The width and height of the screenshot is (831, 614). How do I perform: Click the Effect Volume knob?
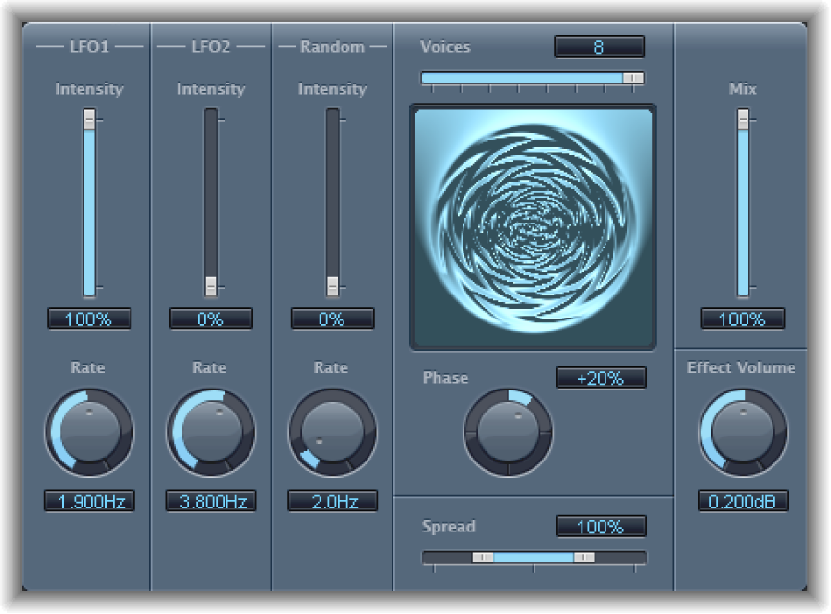[744, 431]
